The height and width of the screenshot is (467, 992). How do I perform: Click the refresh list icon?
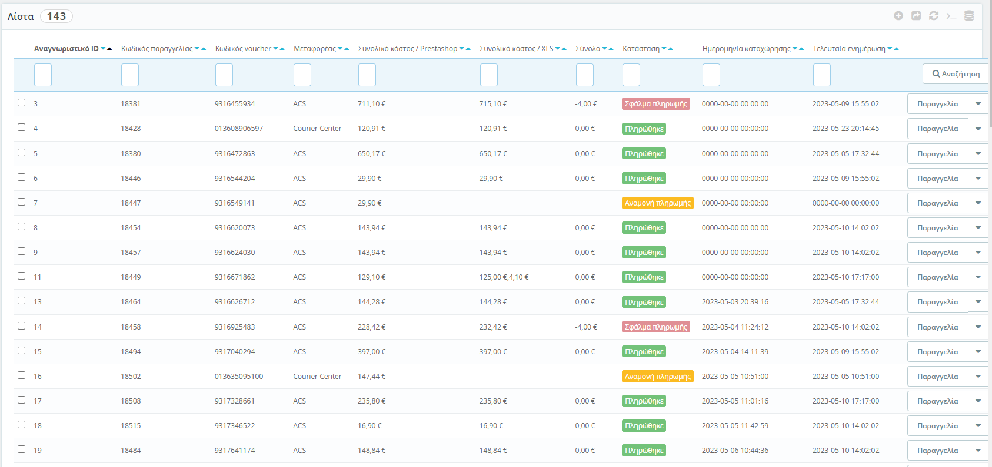coord(934,16)
